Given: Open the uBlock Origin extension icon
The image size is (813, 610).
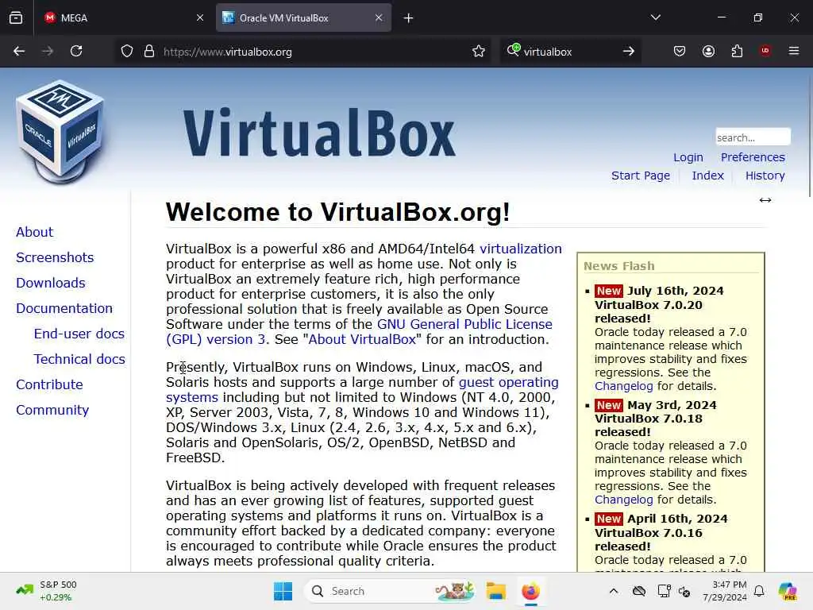Looking at the screenshot, I should point(765,51).
